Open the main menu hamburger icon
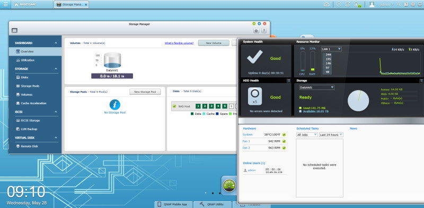This screenshot has height=208, width=424. tap(5, 4)
